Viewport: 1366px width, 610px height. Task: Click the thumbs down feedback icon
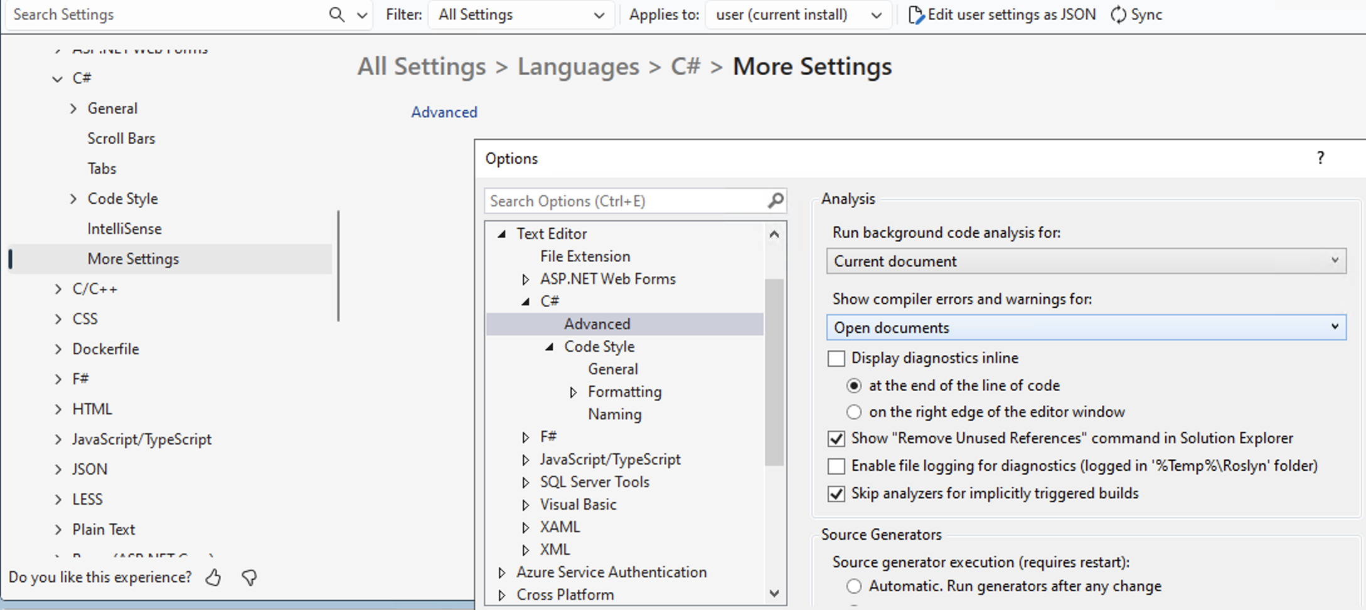pos(249,577)
